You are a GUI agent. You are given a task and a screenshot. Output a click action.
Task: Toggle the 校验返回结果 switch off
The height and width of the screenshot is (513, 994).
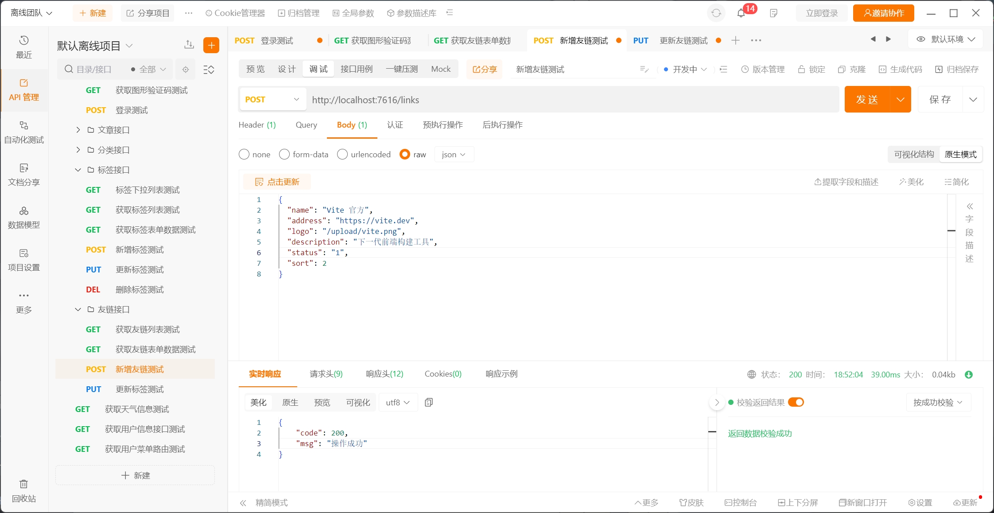pyautogui.click(x=796, y=402)
